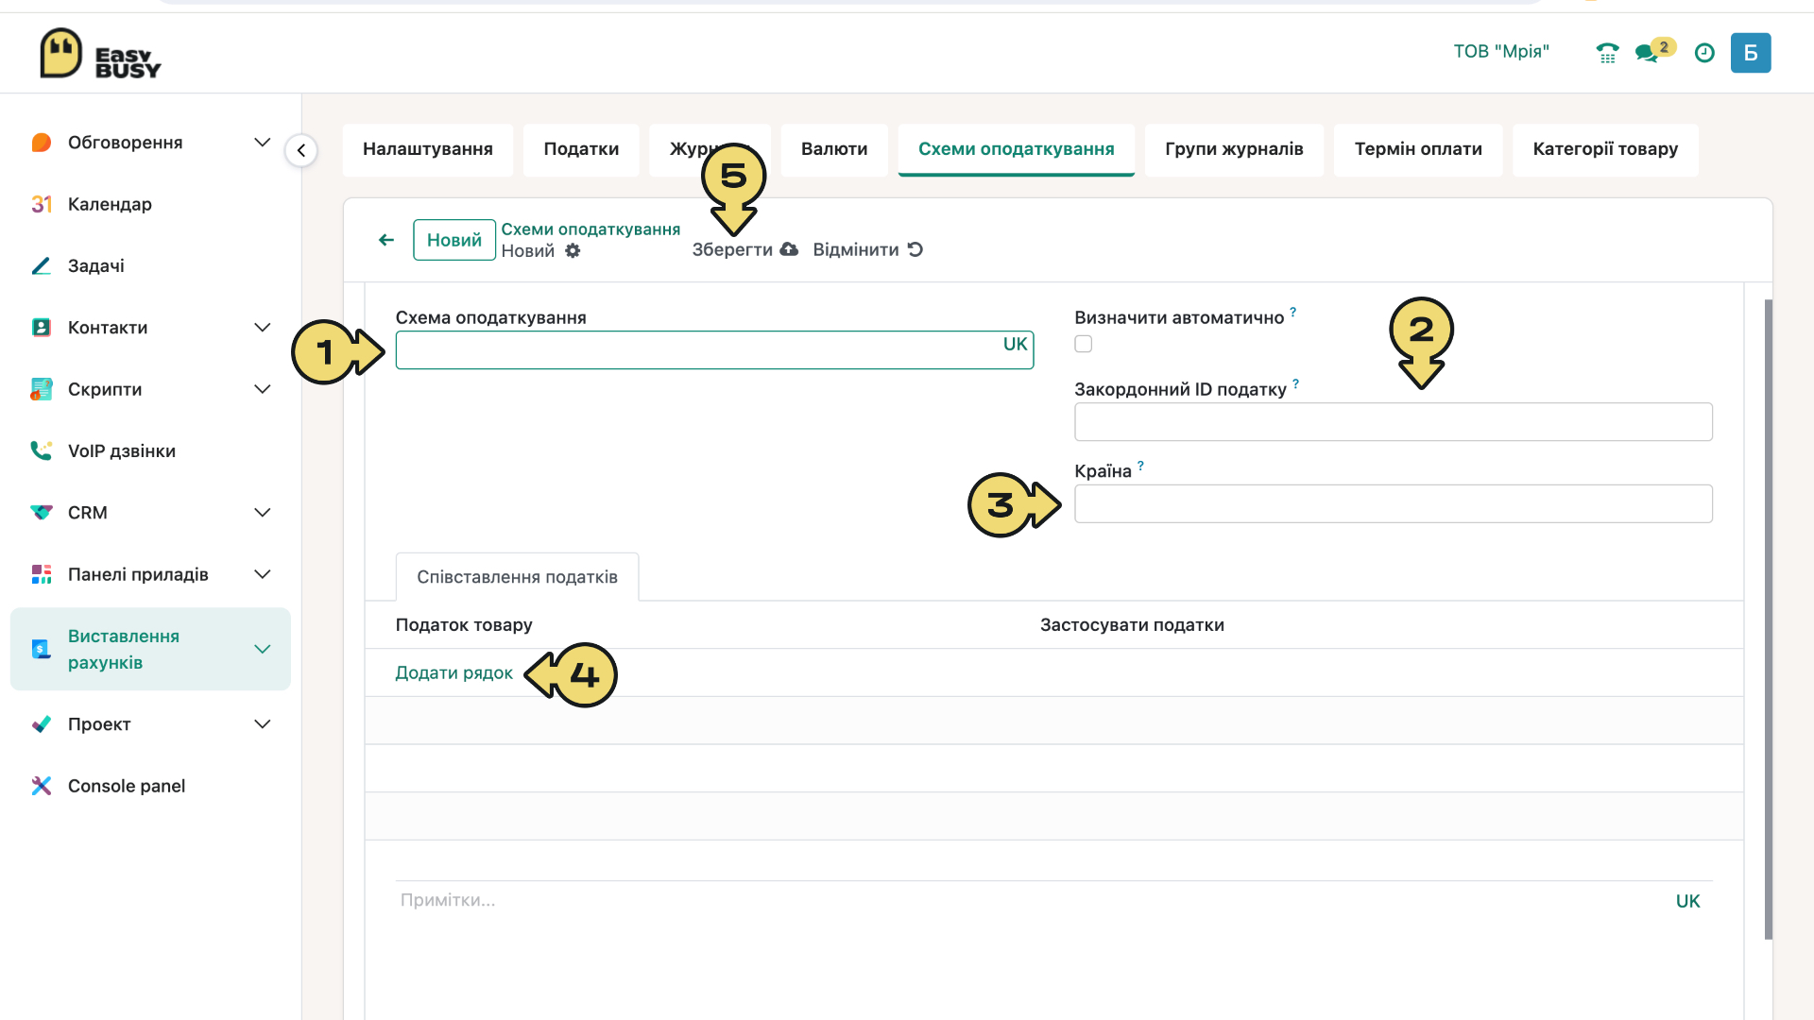Click the Контакти sidebar icon
The width and height of the screenshot is (1814, 1020).
[41, 328]
